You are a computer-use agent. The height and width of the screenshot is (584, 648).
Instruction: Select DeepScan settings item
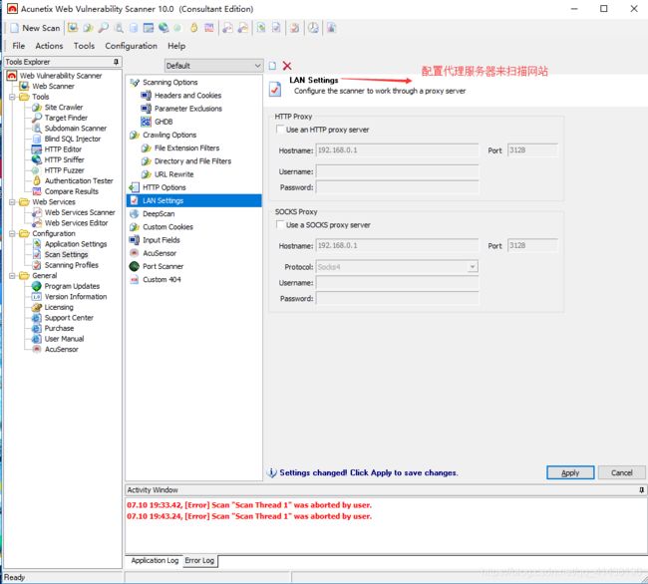[159, 213]
